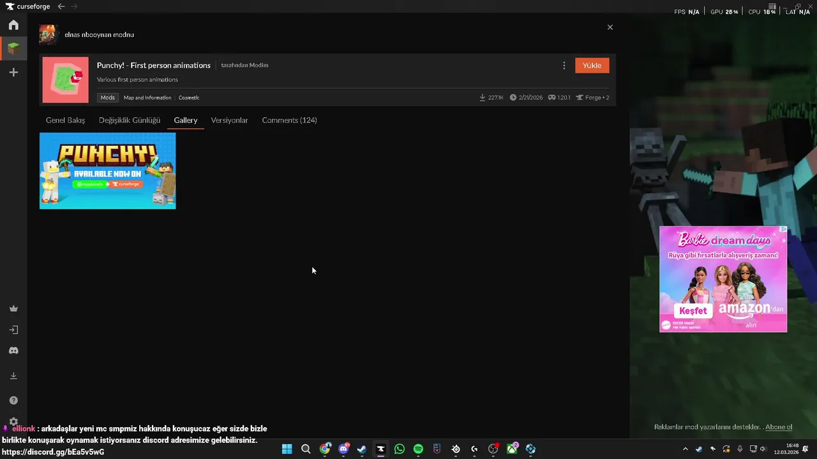Open the help question mark icon
817x459 pixels.
13,400
